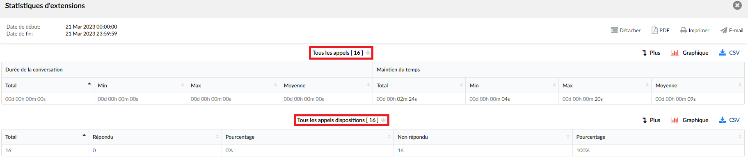Sort by Pourcentage column next to Non répondu

659,137
